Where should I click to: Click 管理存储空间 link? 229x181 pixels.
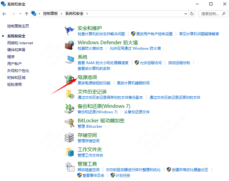(89, 141)
